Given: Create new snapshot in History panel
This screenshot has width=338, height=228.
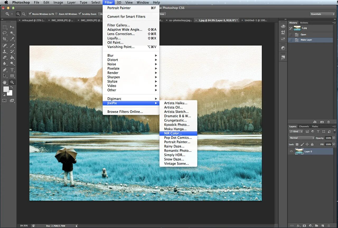Looking at the screenshot, I should coord(322,122).
